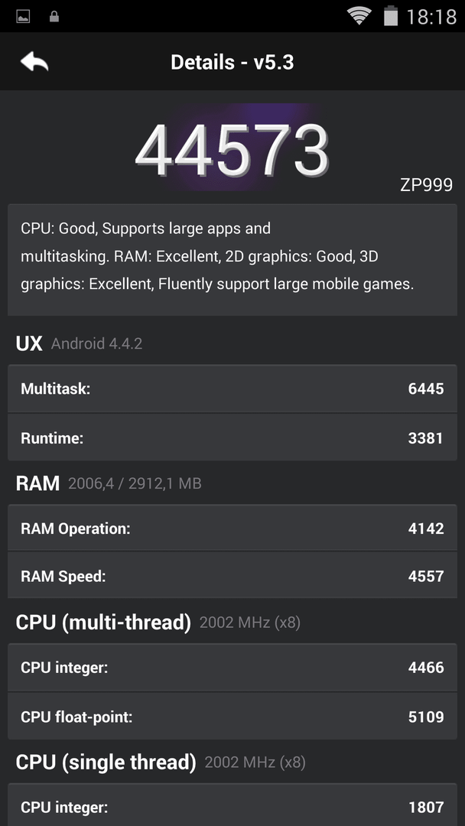
Task: Tap the Wi-Fi status icon
Action: (359, 16)
